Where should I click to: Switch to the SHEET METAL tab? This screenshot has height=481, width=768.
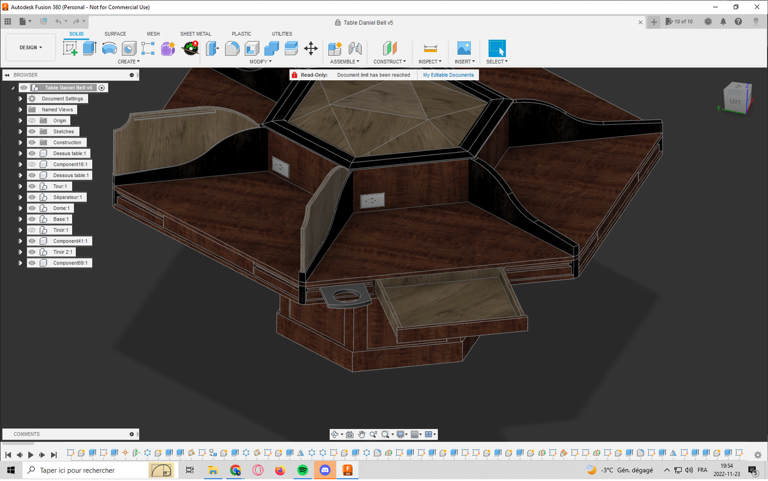coord(196,34)
